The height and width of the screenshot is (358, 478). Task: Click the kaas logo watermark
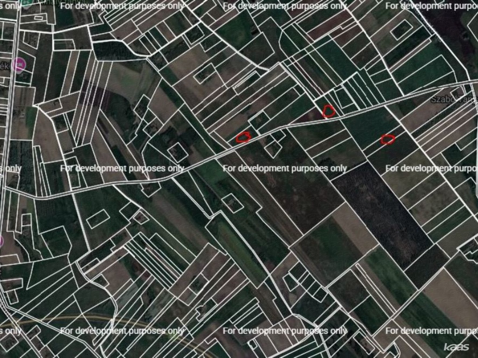tap(456, 347)
